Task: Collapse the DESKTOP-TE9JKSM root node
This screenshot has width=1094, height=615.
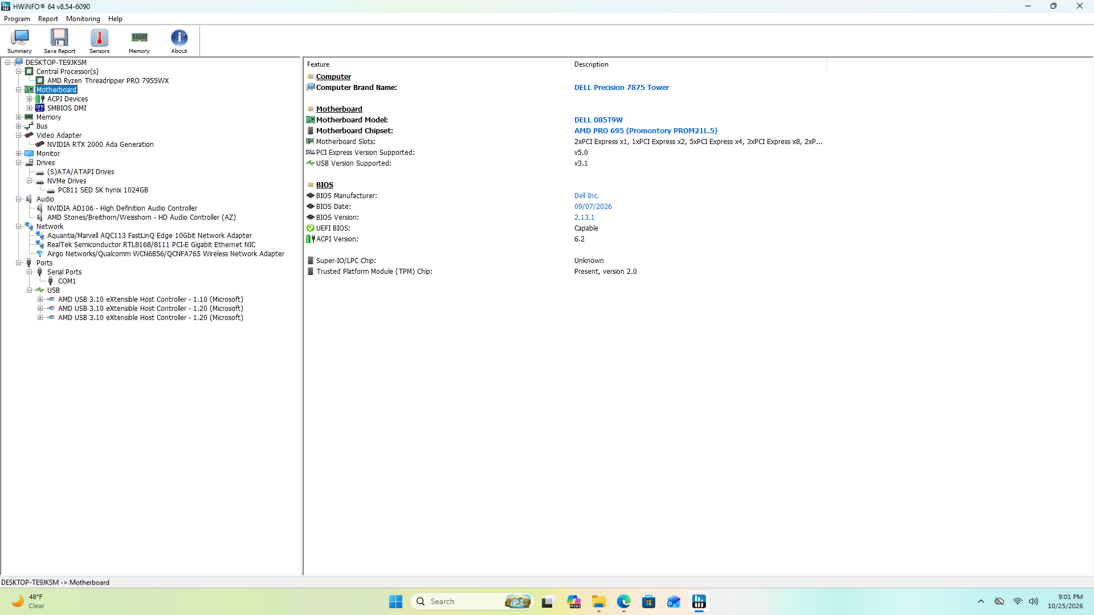Action: coord(7,63)
